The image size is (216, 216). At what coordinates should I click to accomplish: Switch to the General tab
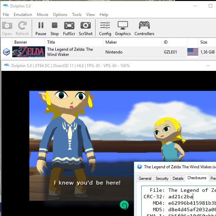point(145,178)
